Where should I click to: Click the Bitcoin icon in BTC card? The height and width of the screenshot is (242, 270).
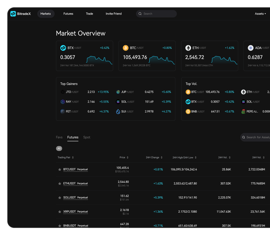pyautogui.click(x=125, y=48)
